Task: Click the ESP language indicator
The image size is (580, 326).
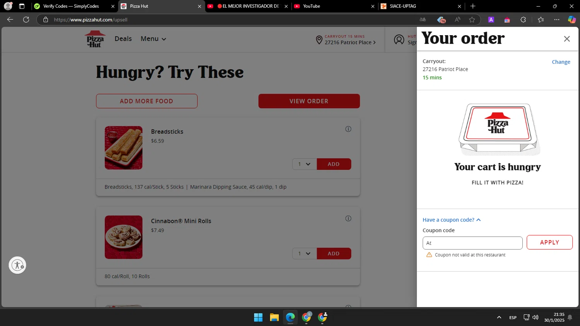Action: point(513,318)
